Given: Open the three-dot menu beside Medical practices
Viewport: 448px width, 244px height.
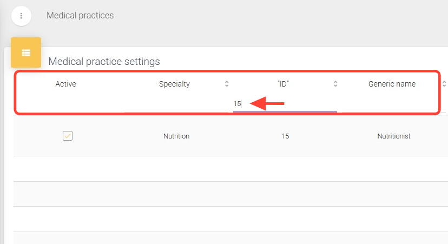Looking at the screenshot, I should [x=21, y=16].
